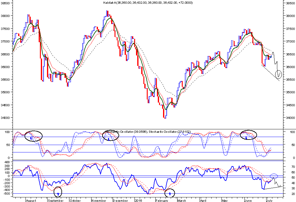The width and height of the screenshot is (296, 202).
Task: Click 400 on the bottom indicator scale
Action: [x=7, y=162]
